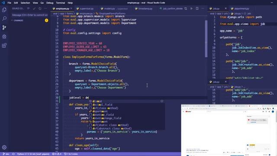Screen dimensions: 277x156
Task: Click the VS Code logo icon
Action: tap(3, 3)
